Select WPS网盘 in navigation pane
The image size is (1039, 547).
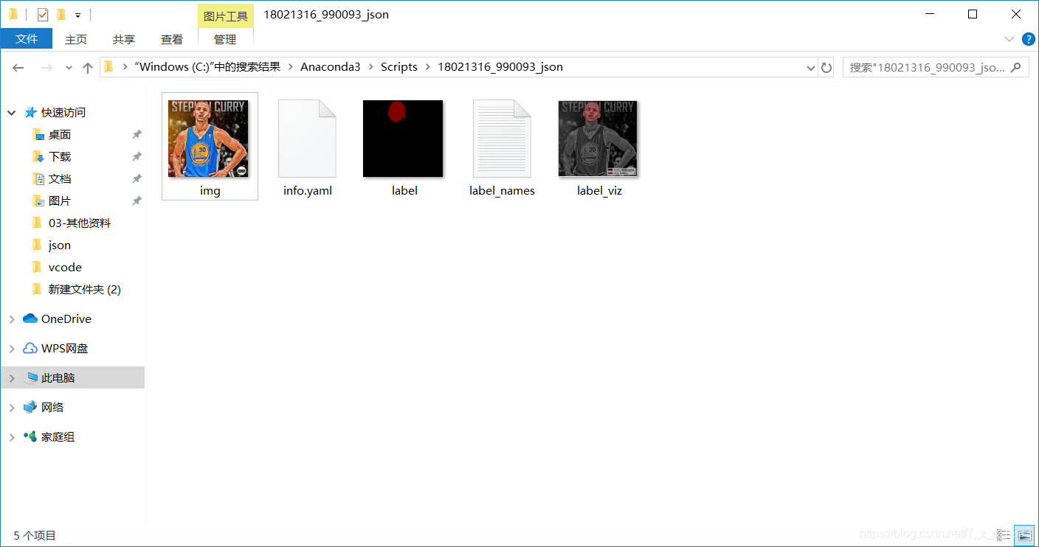[65, 349]
